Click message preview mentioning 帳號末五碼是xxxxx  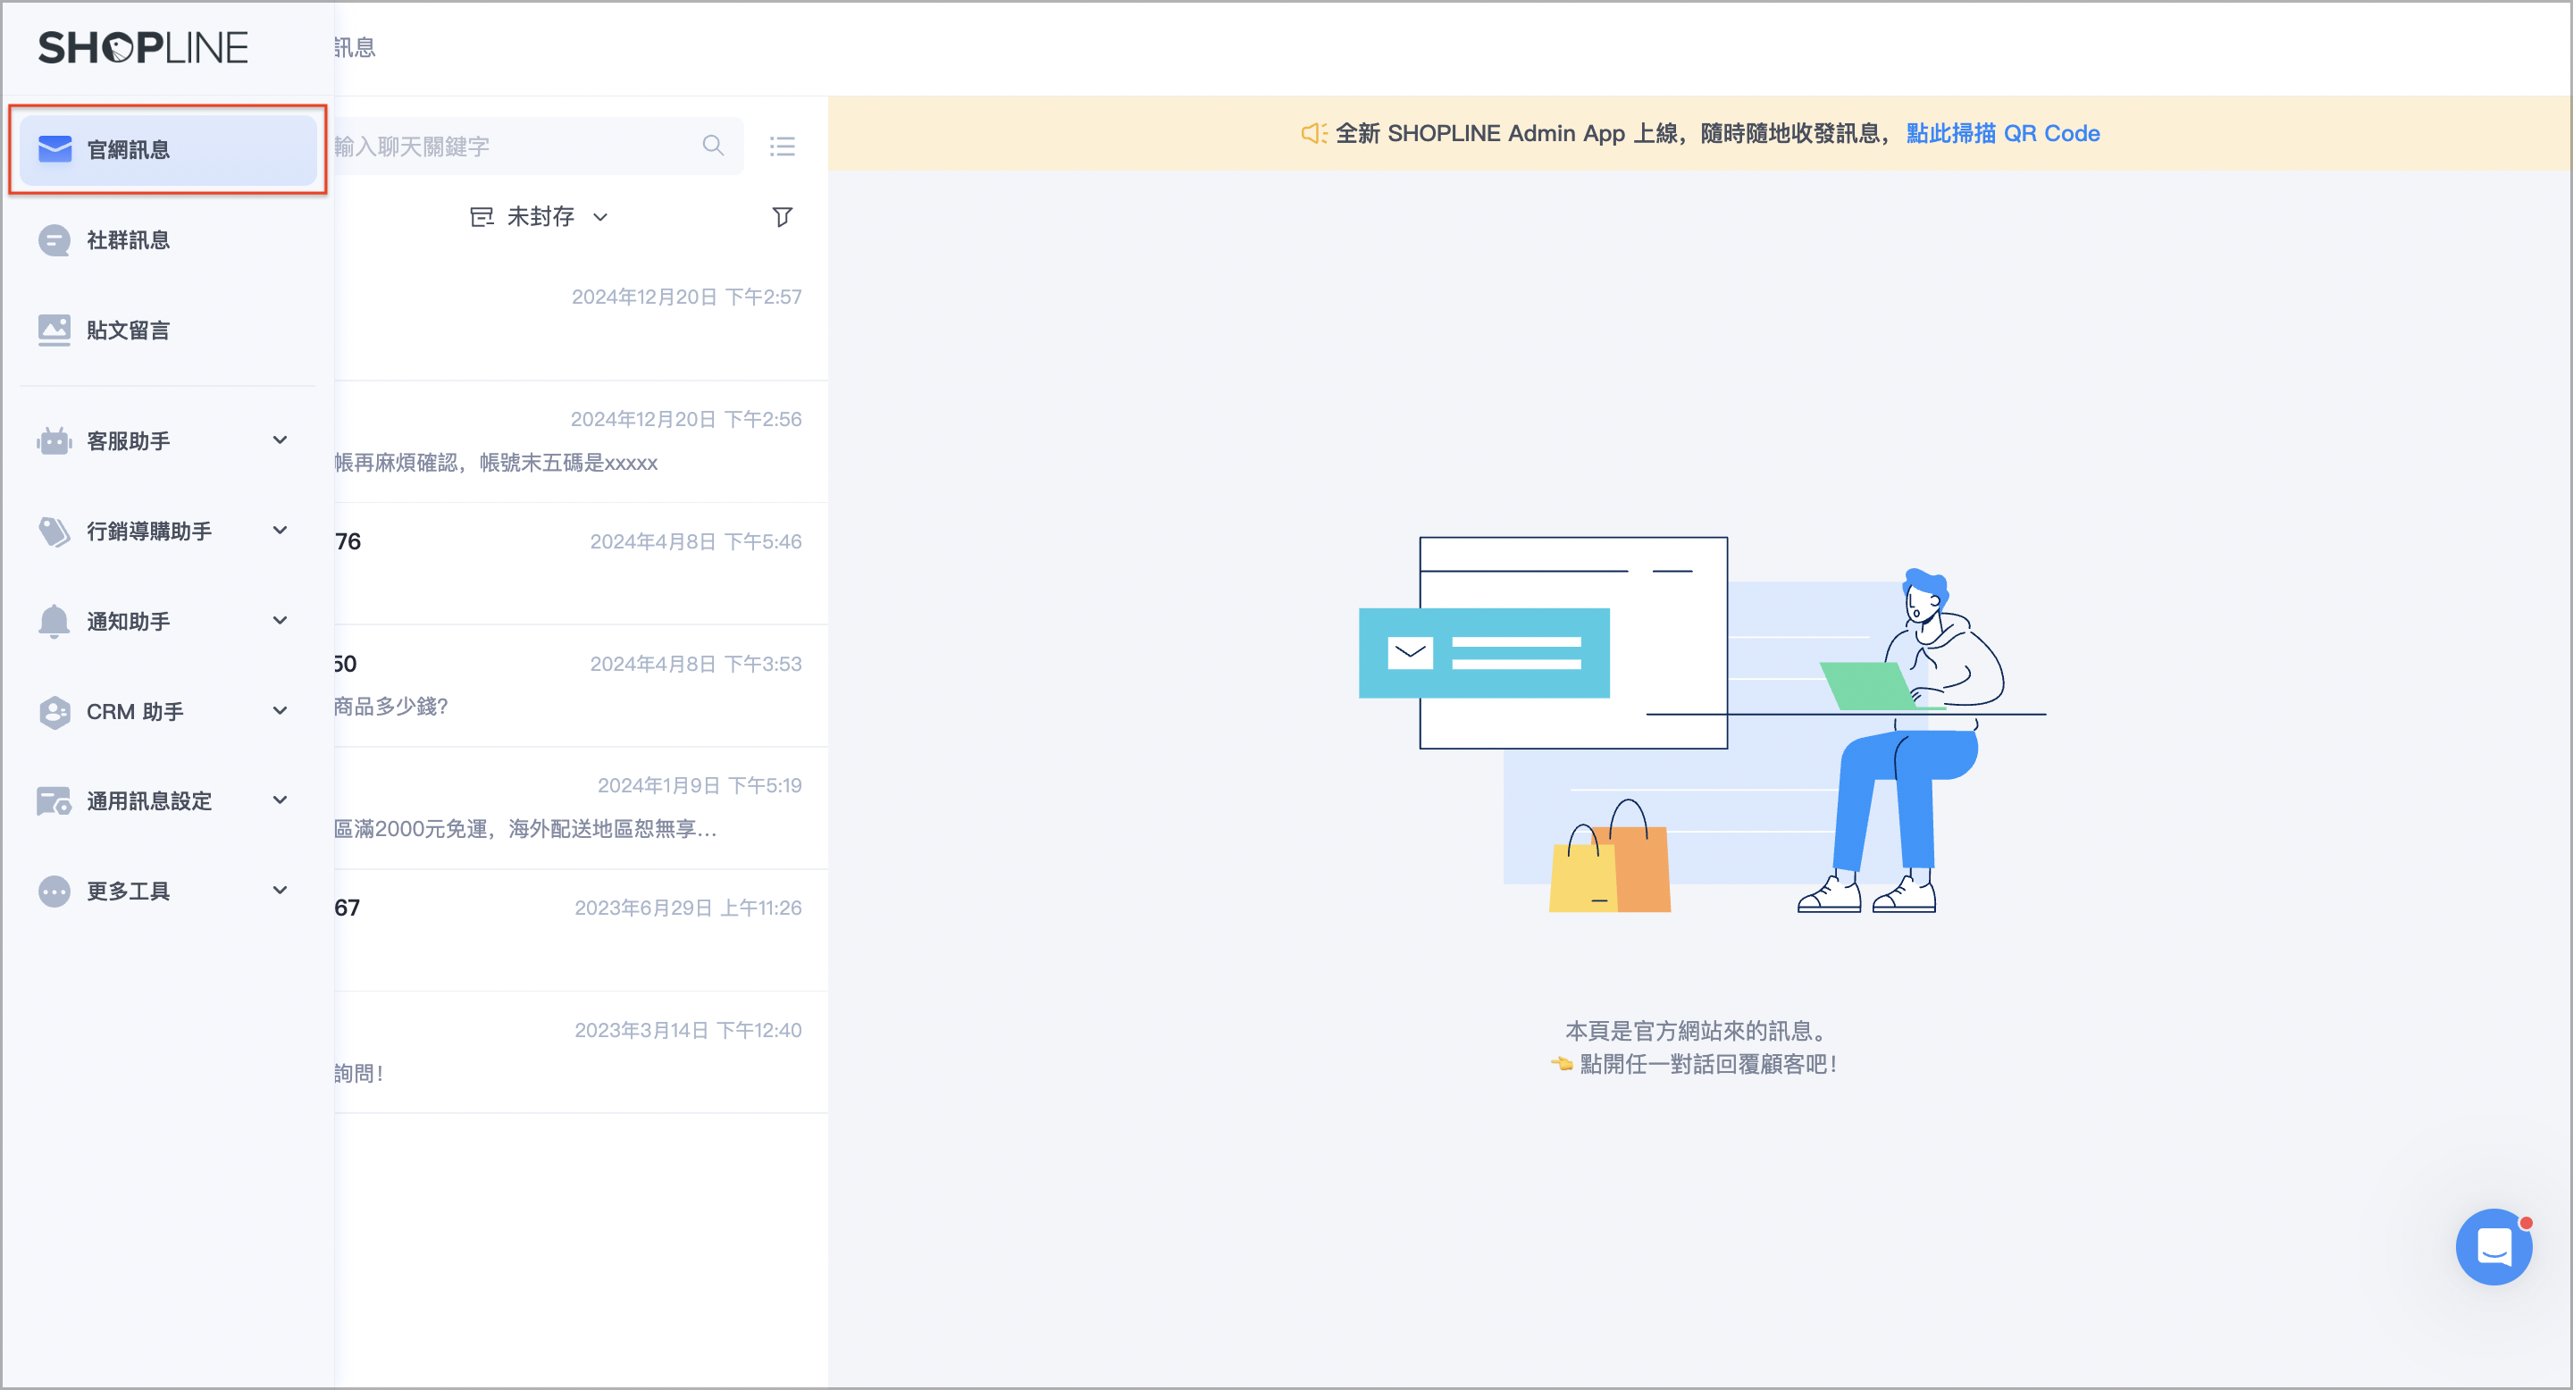tap(497, 463)
